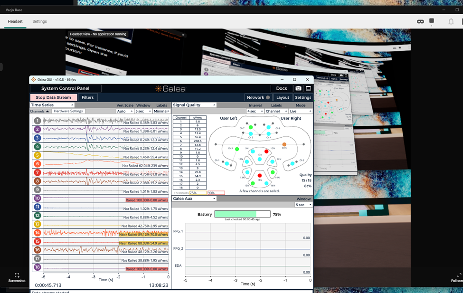Click channel 13 circle icon
The image size is (463, 293).
pos(37,224)
